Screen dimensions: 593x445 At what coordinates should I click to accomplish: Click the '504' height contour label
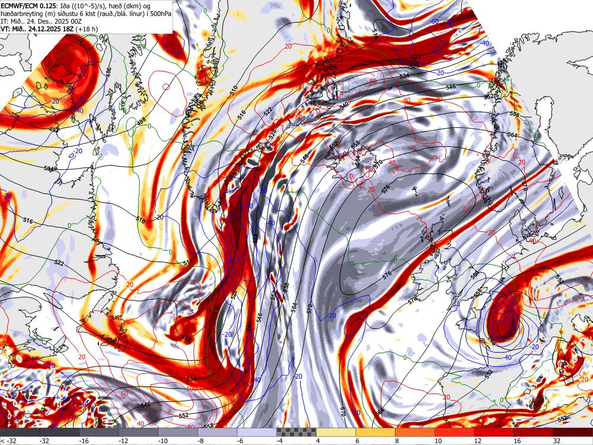(49, 168)
